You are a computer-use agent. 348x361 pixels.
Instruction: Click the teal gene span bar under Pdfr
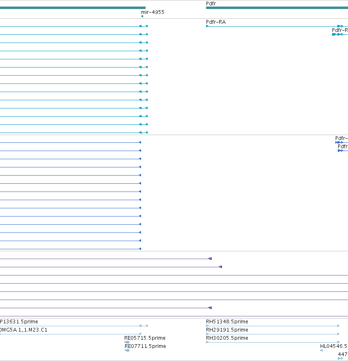click(x=277, y=8)
